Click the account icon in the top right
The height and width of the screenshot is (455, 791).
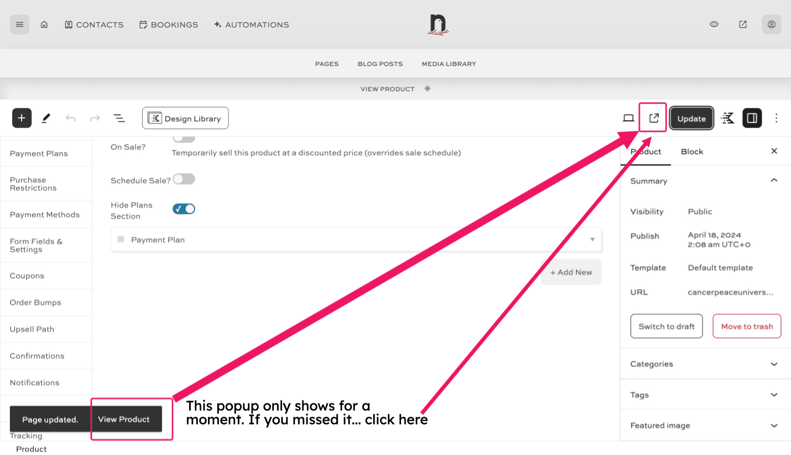[x=771, y=24]
